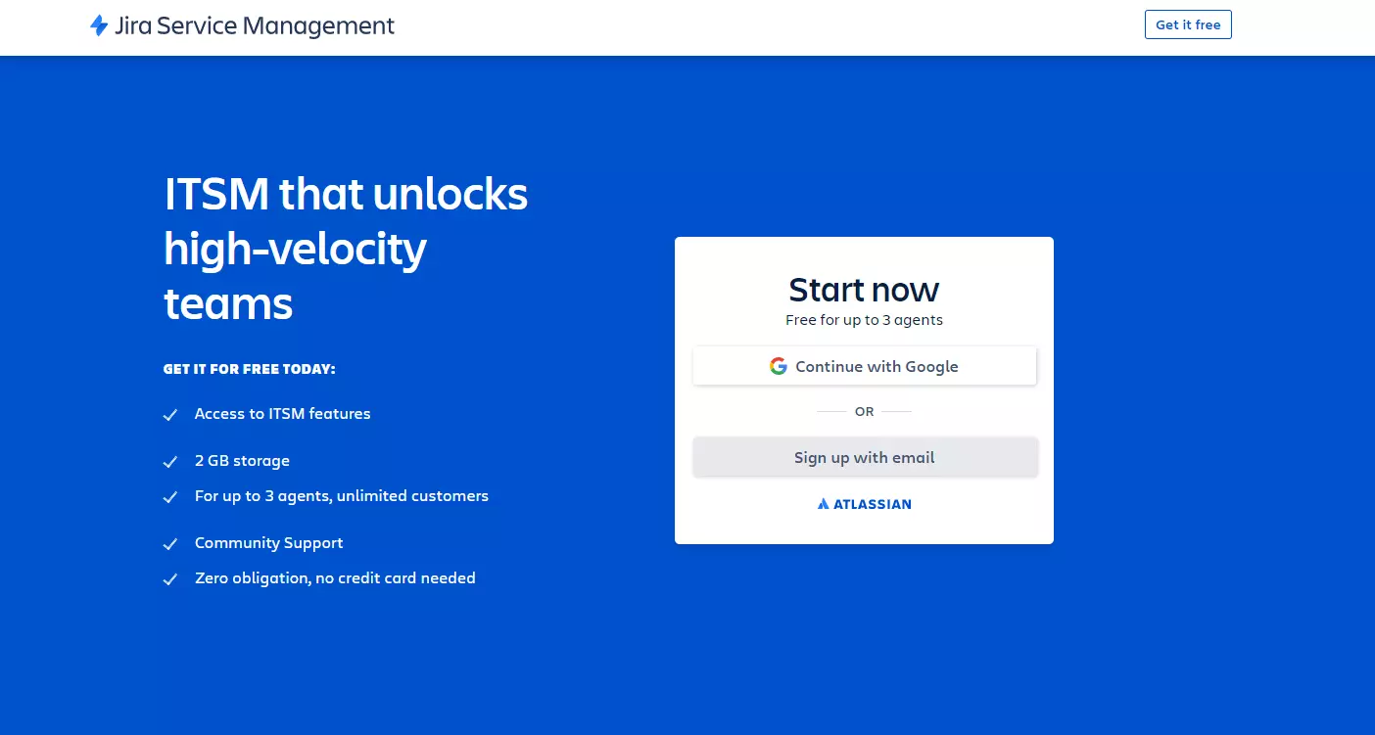The height and width of the screenshot is (735, 1375).
Task: Click the GET IT FOR FREE TODAY label
Action: coord(249,369)
